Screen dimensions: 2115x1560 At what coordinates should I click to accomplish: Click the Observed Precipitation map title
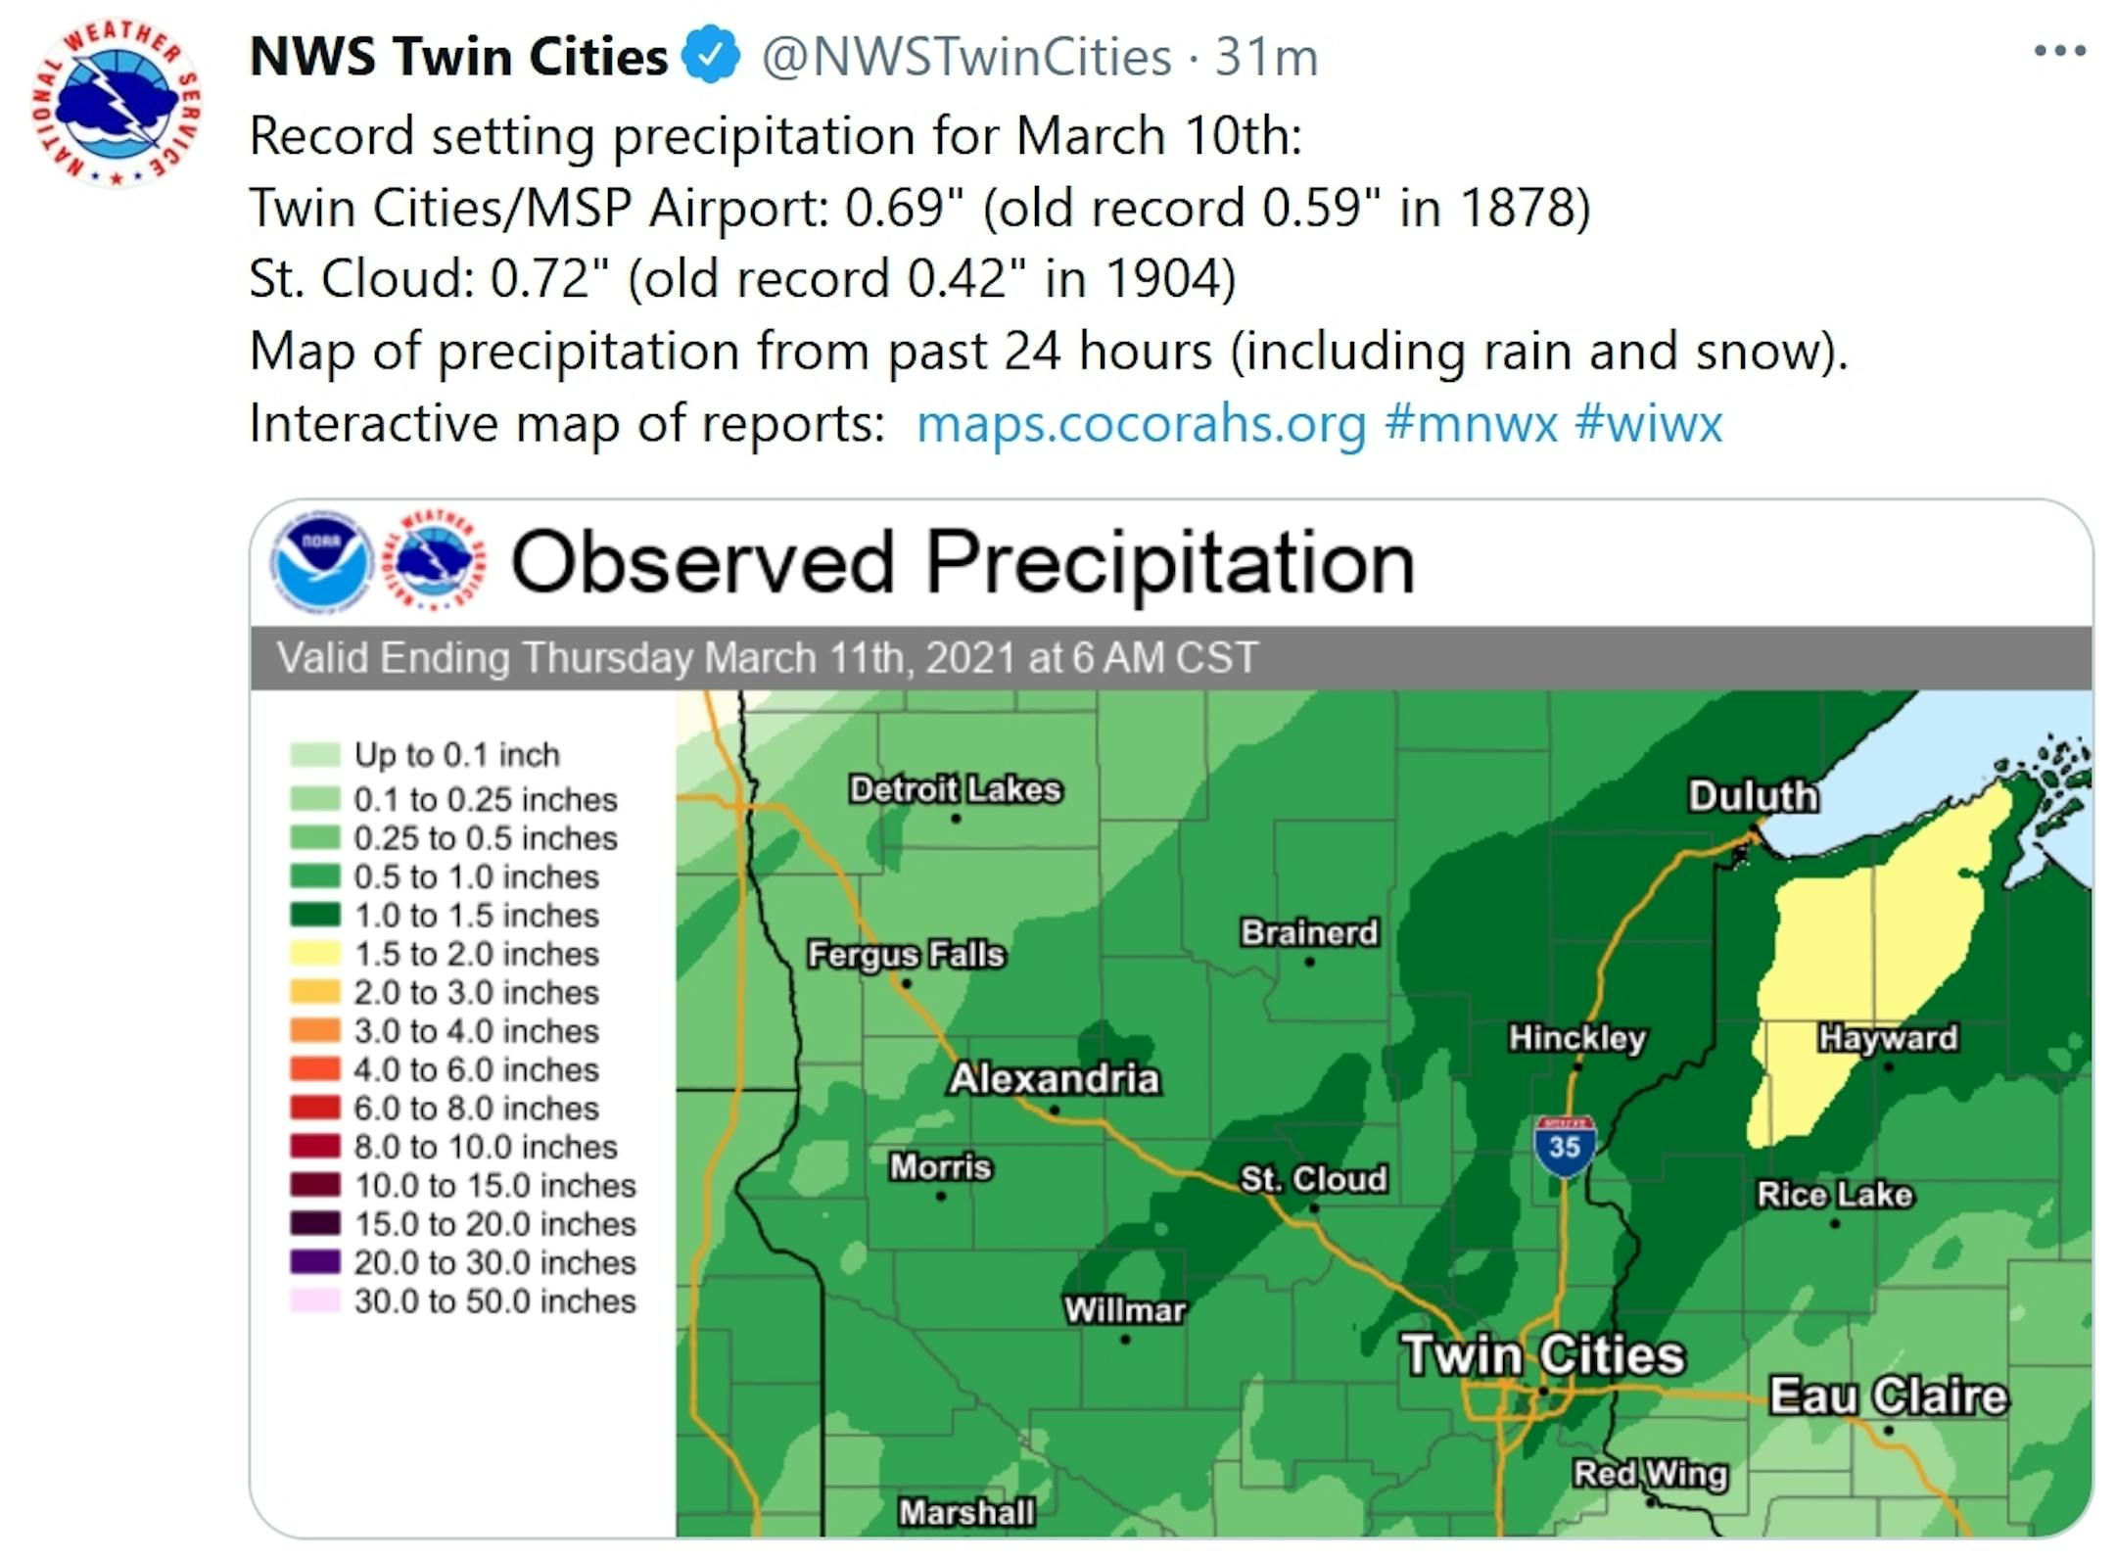pos(963,562)
